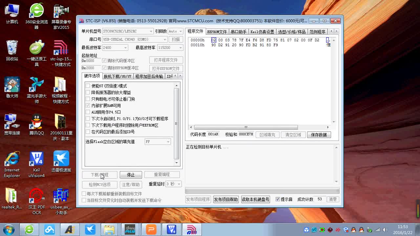Open the 20160111重庆 - 副本 folder
This screenshot has width=420, height=236.
61,127
